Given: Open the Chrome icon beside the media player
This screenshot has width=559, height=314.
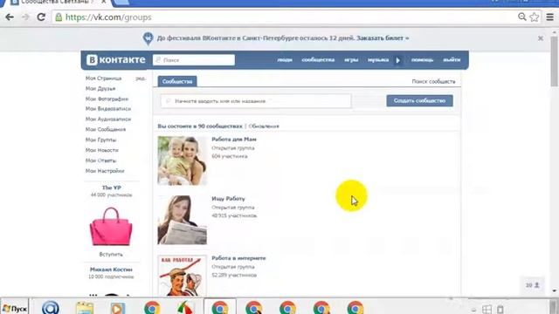Looking at the screenshot, I should click(x=152, y=308).
